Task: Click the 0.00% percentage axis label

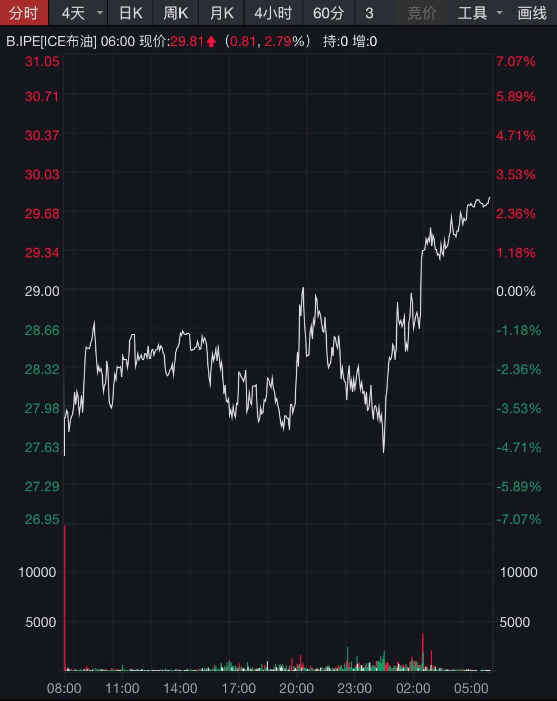Action: (x=515, y=291)
